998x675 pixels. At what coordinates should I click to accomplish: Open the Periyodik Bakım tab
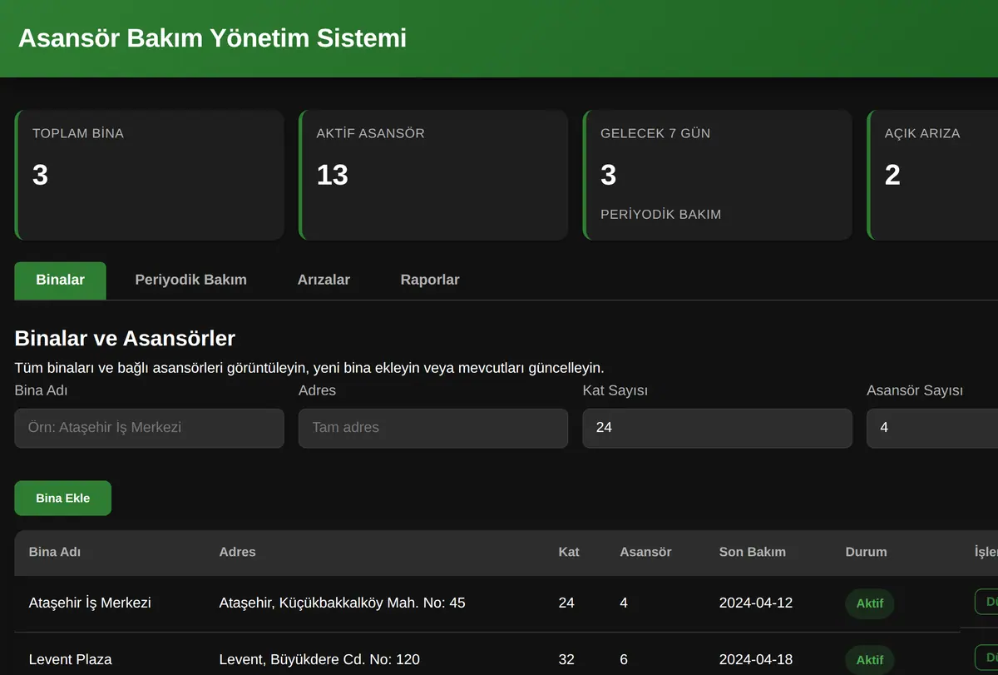click(x=190, y=280)
